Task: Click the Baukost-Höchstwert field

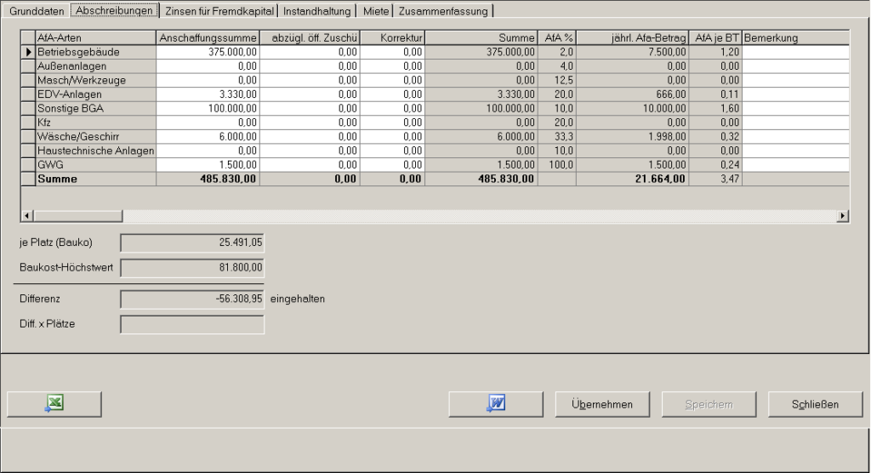Action: 192,268
